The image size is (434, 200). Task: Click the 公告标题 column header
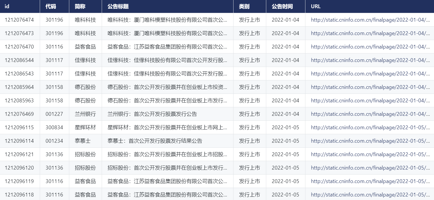click(x=167, y=6)
